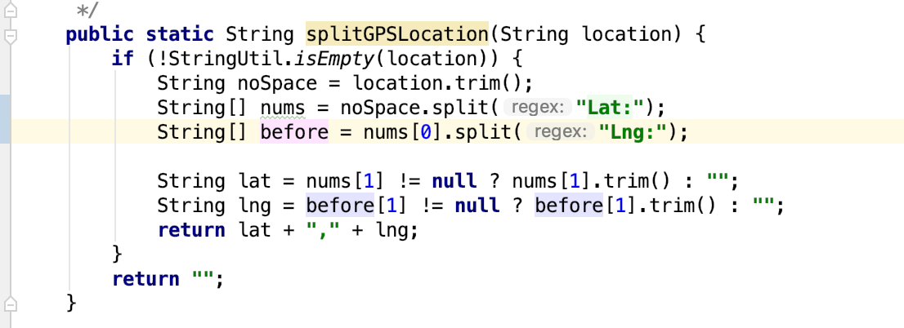Click the closing brace of the if block

click(x=118, y=255)
